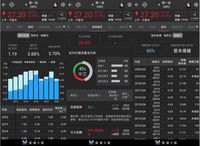Tap 平均目標價 26.00 value
The width and height of the screenshot is (200, 146).
(84, 43)
